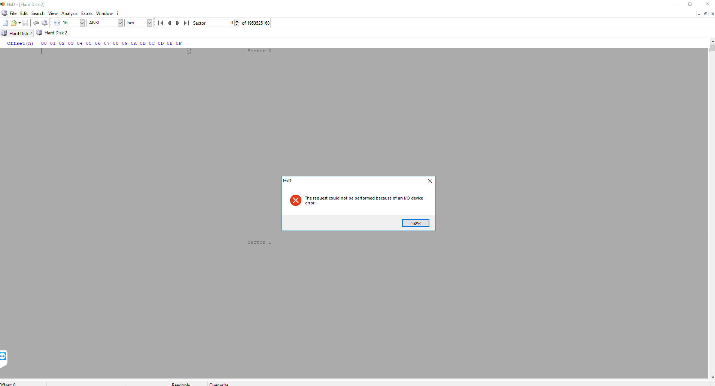Open the View menu

[53, 13]
